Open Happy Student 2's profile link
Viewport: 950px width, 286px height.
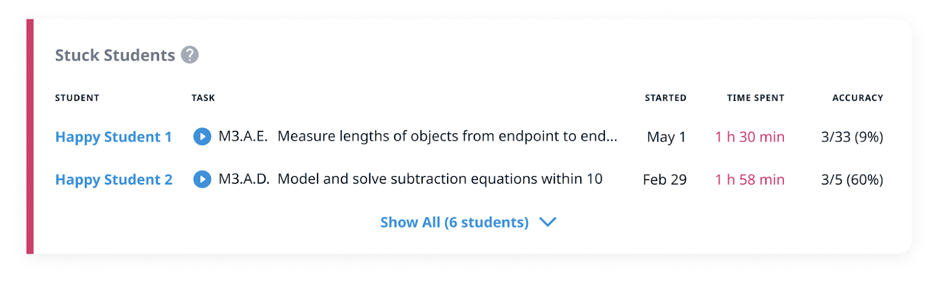(x=113, y=179)
